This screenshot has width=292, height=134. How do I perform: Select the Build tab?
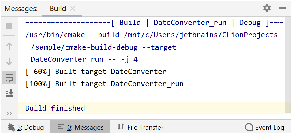tap(58, 9)
